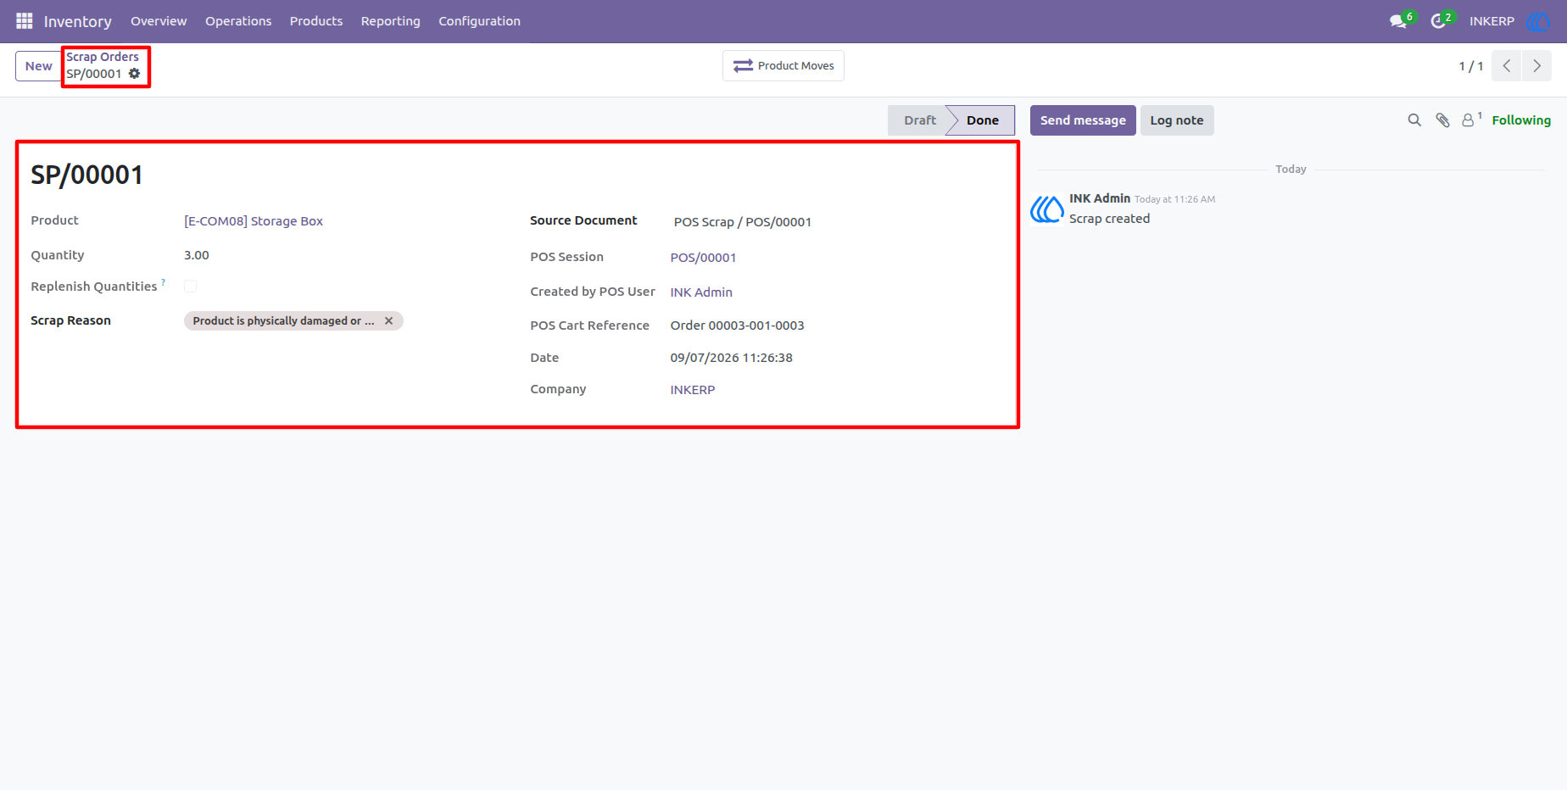Image resolution: width=1567 pixels, height=790 pixels.
Task: Click the scrap reason tag Product is physically damaged
Action: pyautogui.click(x=283, y=320)
